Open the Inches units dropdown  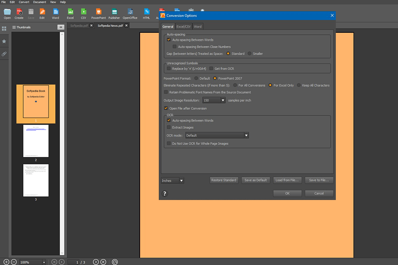coord(182,181)
